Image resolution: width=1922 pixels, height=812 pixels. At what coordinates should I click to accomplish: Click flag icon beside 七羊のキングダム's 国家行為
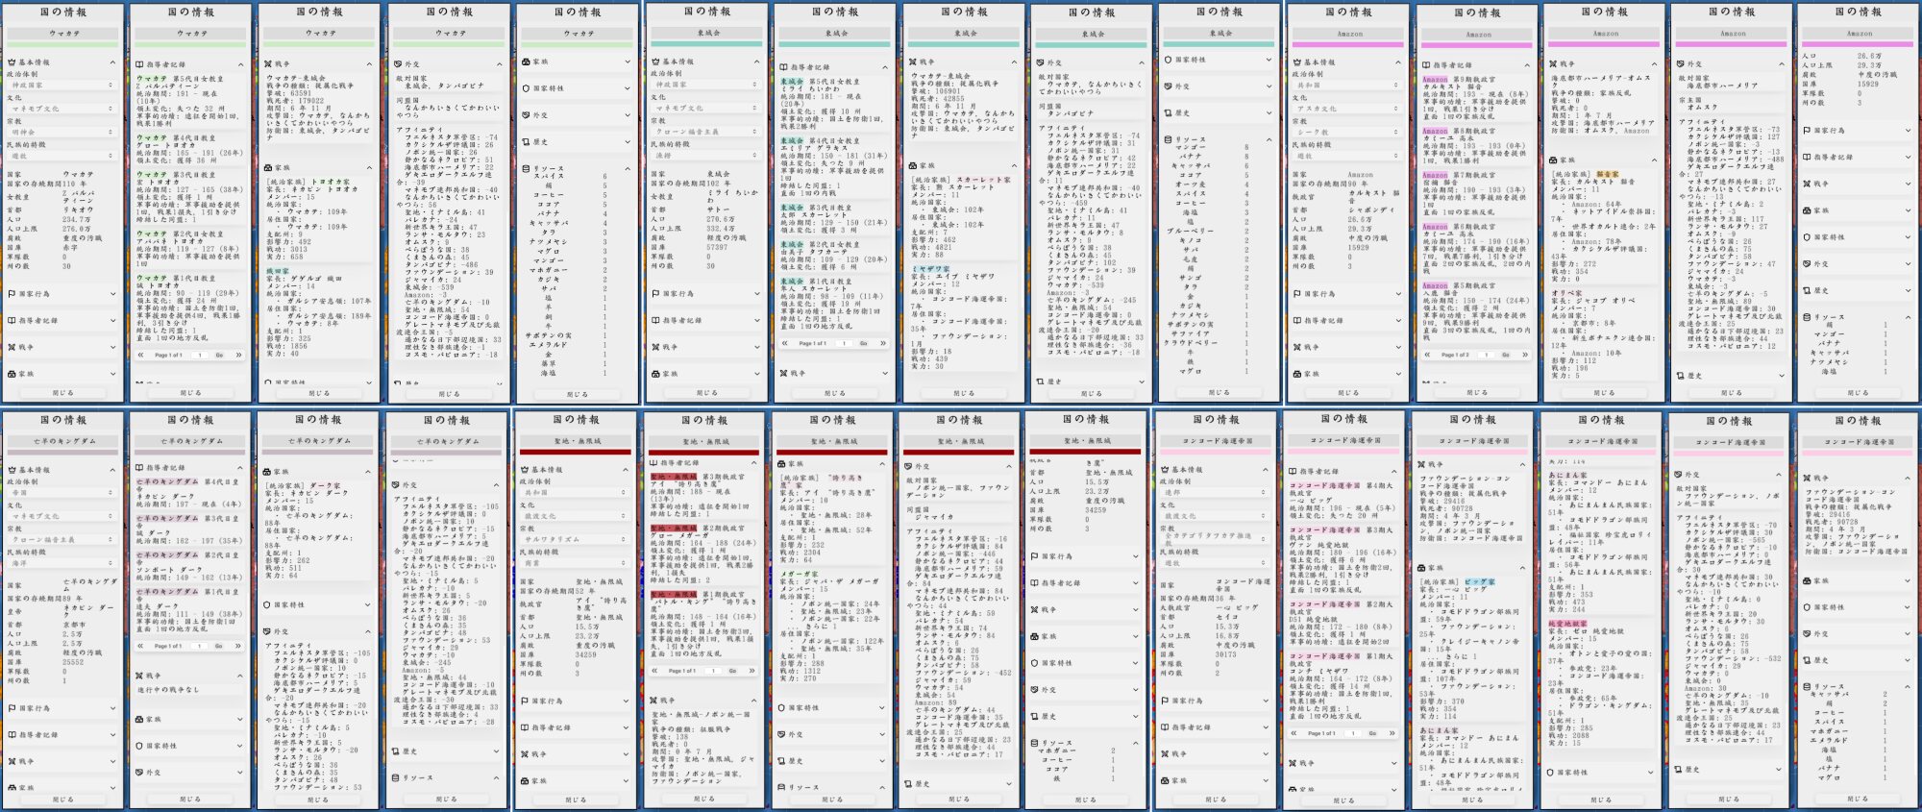(x=12, y=708)
